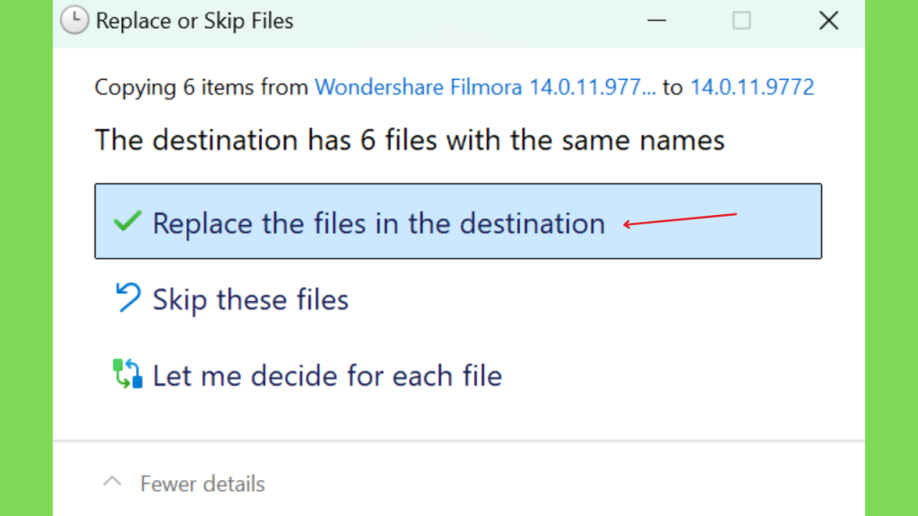Click the green checkmark icon beside Replace
918x516 pixels.
127,221
